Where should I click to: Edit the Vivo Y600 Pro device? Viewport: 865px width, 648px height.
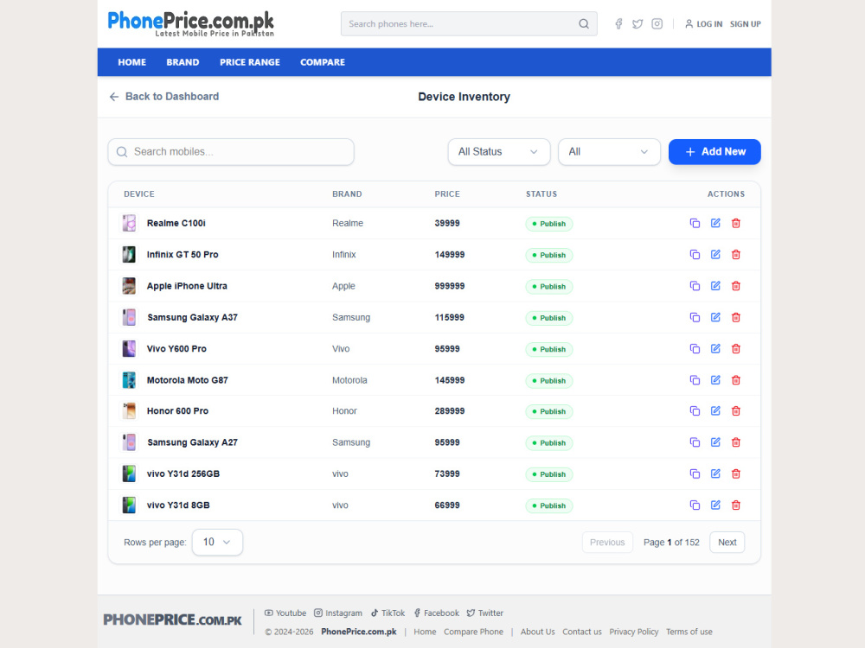pyautogui.click(x=715, y=349)
